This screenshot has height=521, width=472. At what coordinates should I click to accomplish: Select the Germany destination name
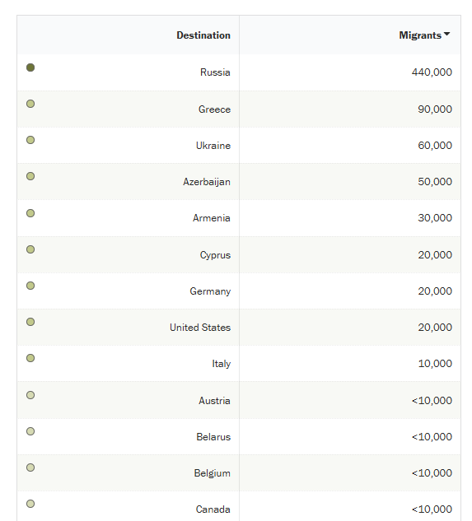pyautogui.click(x=210, y=291)
